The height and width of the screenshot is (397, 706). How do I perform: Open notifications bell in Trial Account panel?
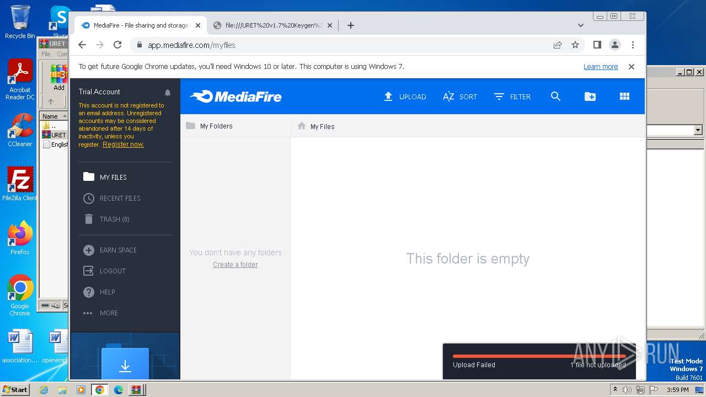pos(168,93)
